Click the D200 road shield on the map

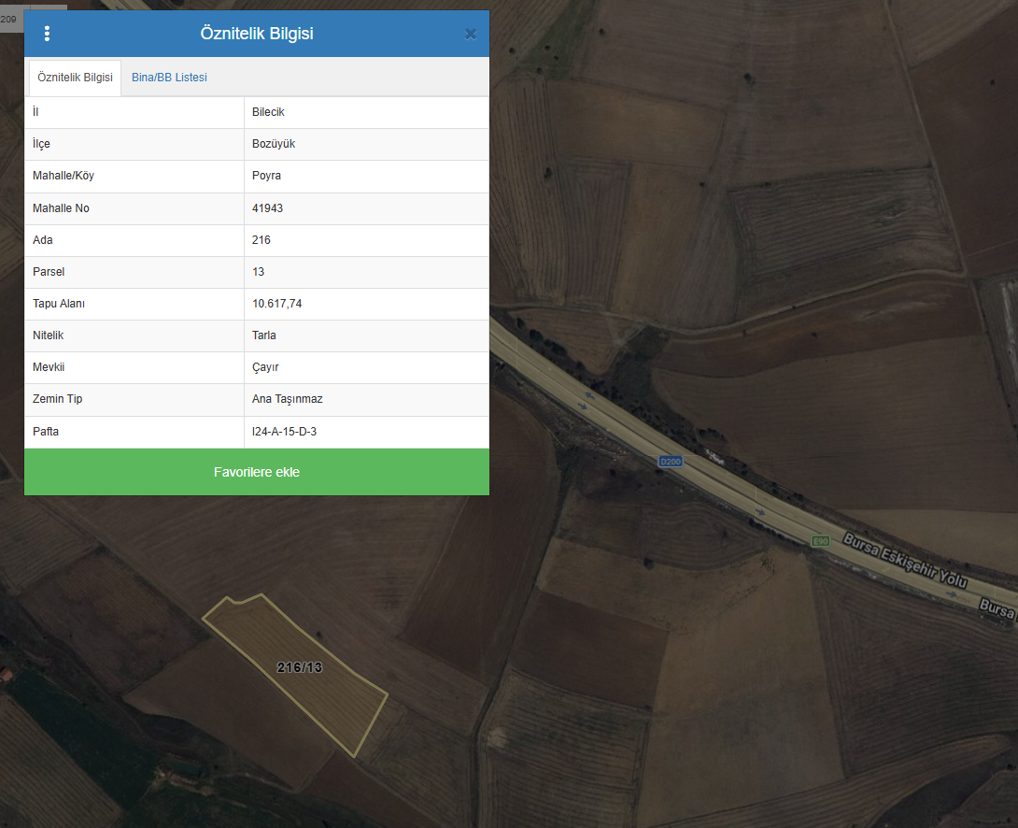coord(670,462)
